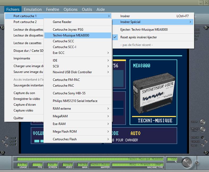The height and width of the screenshot is (172, 209).
Task: Click the 100% volume level display
Action: point(172,159)
